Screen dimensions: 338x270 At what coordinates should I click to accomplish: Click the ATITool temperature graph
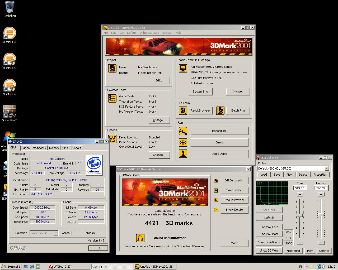tap(272, 193)
